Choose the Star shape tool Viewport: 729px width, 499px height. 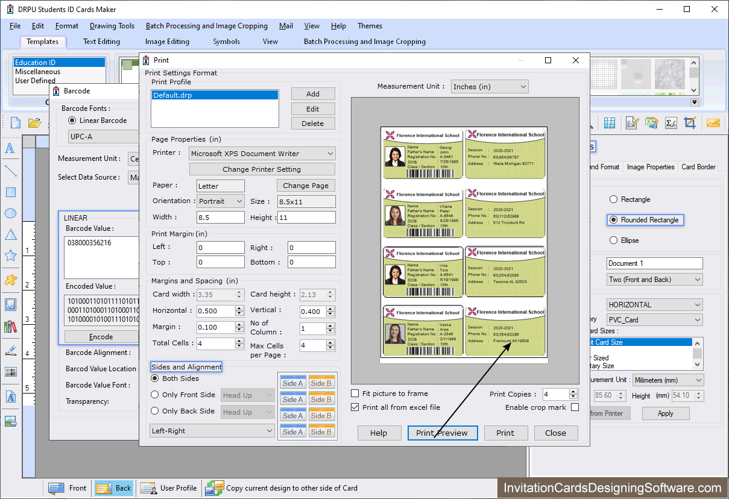click(10, 255)
